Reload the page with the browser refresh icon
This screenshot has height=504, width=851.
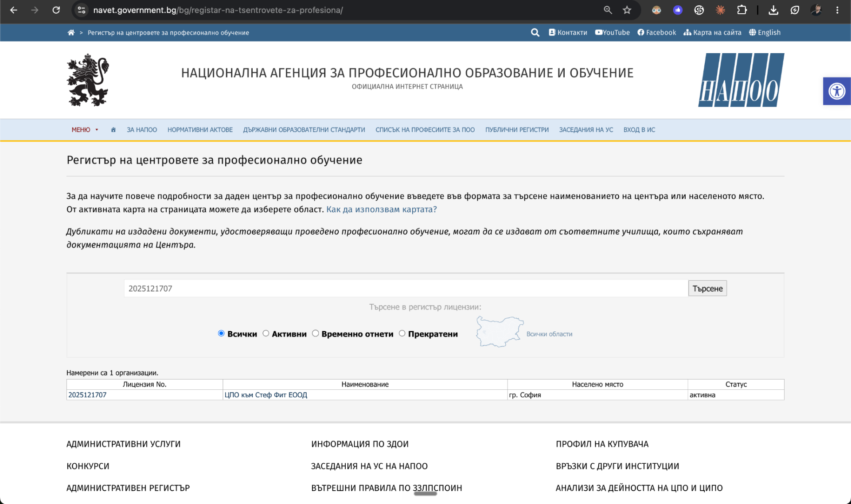tap(56, 10)
